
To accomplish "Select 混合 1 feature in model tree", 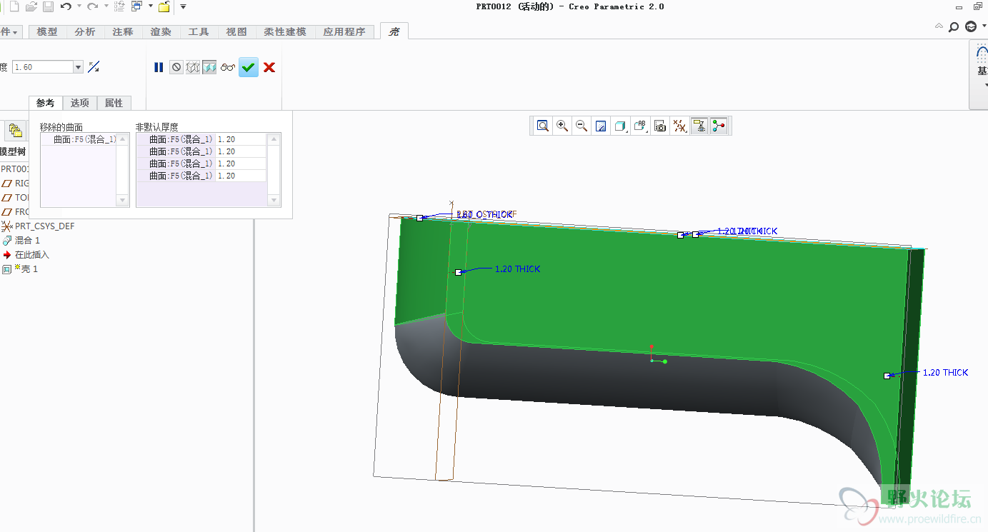I will tap(27, 240).
